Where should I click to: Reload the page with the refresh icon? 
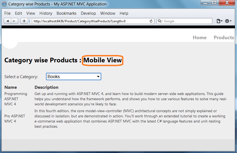pos(151,21)
